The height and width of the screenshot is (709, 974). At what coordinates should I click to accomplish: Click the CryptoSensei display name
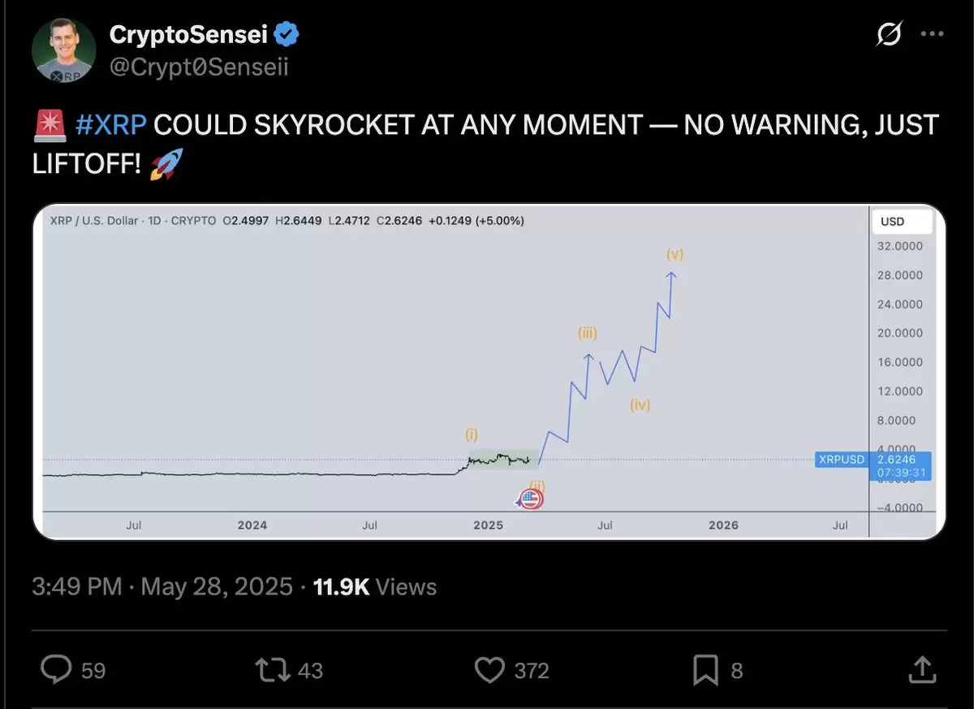pyautogui.click(x=189, y=34)
